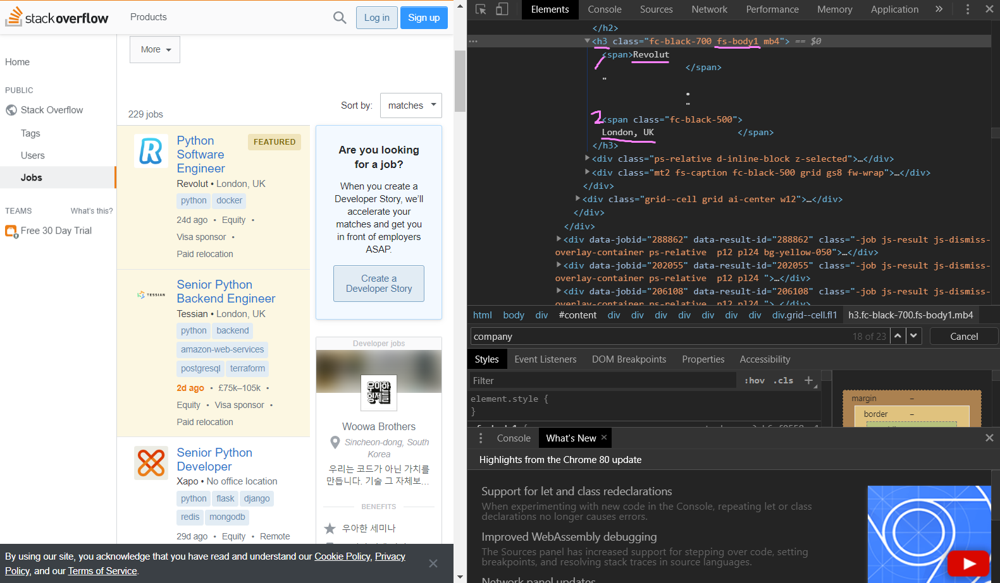Click the Xapo company logo
The image size is (1000, 583).
pos(151,463)
